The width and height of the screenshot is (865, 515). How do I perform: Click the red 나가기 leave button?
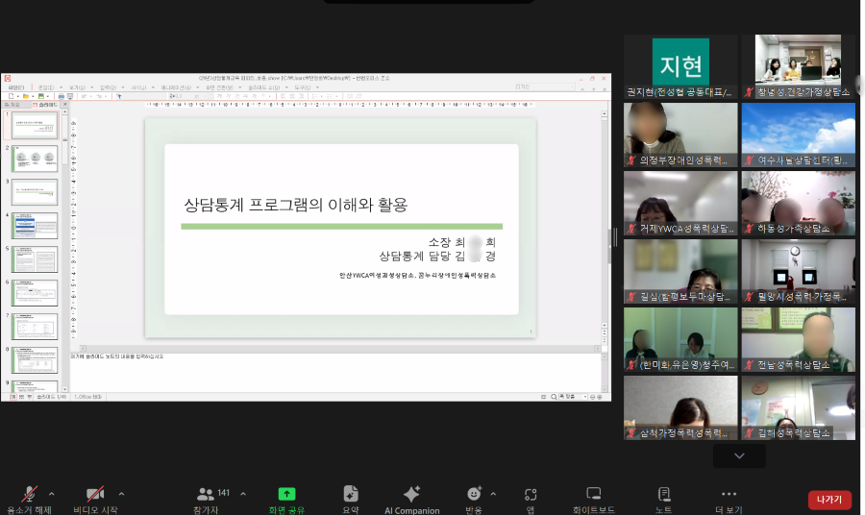[x=828, y=500]
